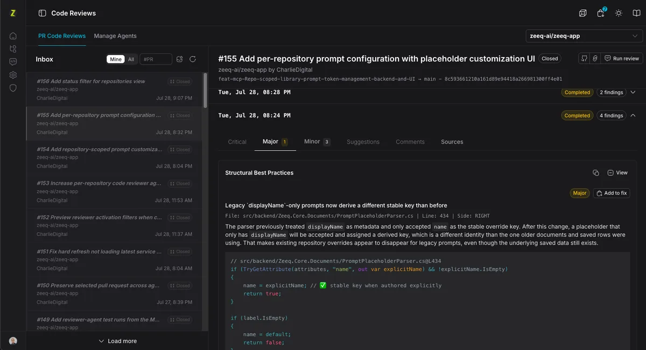Screen dimensions: 646x350
Task: Click the "Jul 27, 8:39 PM" timestamp
Action: point(174,302)
